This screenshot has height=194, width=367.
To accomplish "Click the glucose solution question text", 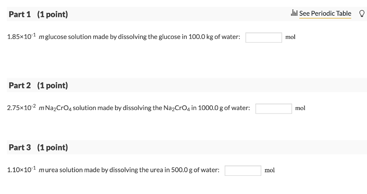I will pos(143,37).
